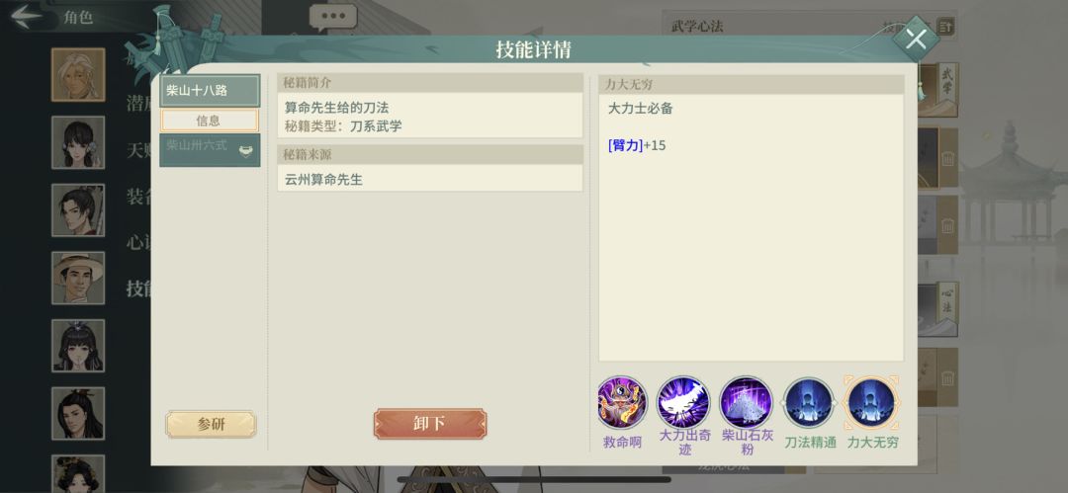The height and width of the screenshot is (493, 1068).
Task: Open the 柴山卅六式 manual tab
Action: (x=210, y=150)
